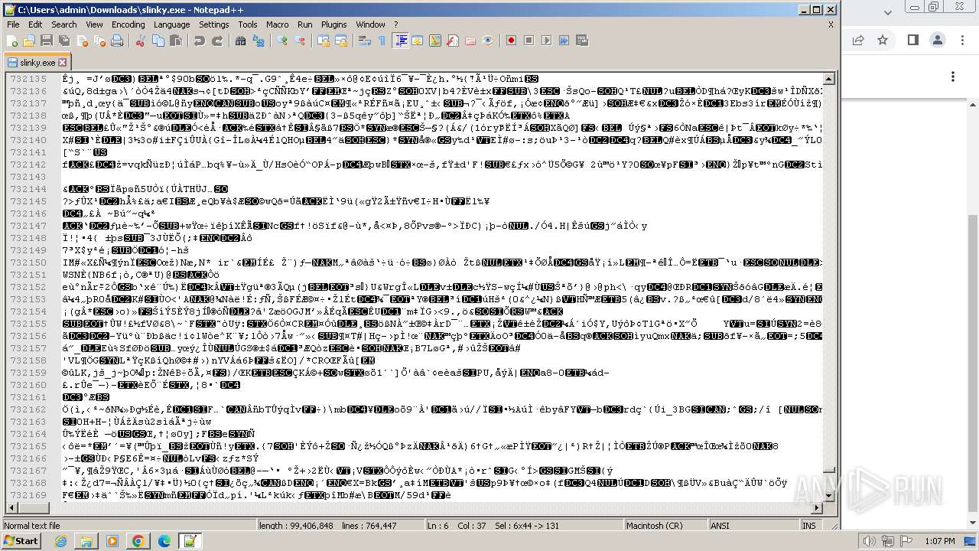
Task: Print the document from the toolbar
Action: pyautogui.click(x=117, y=41)
